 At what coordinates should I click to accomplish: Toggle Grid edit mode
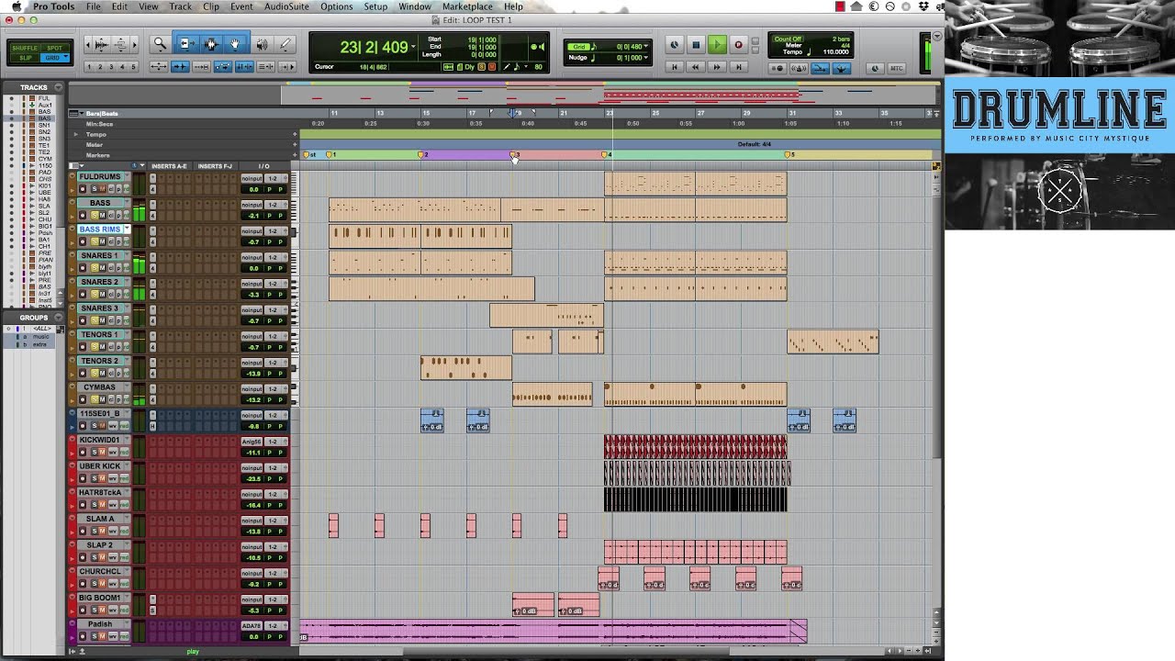coord(53,58)
